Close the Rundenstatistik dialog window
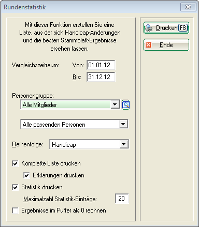Screen dimensions: 199x227 point(188,7)
